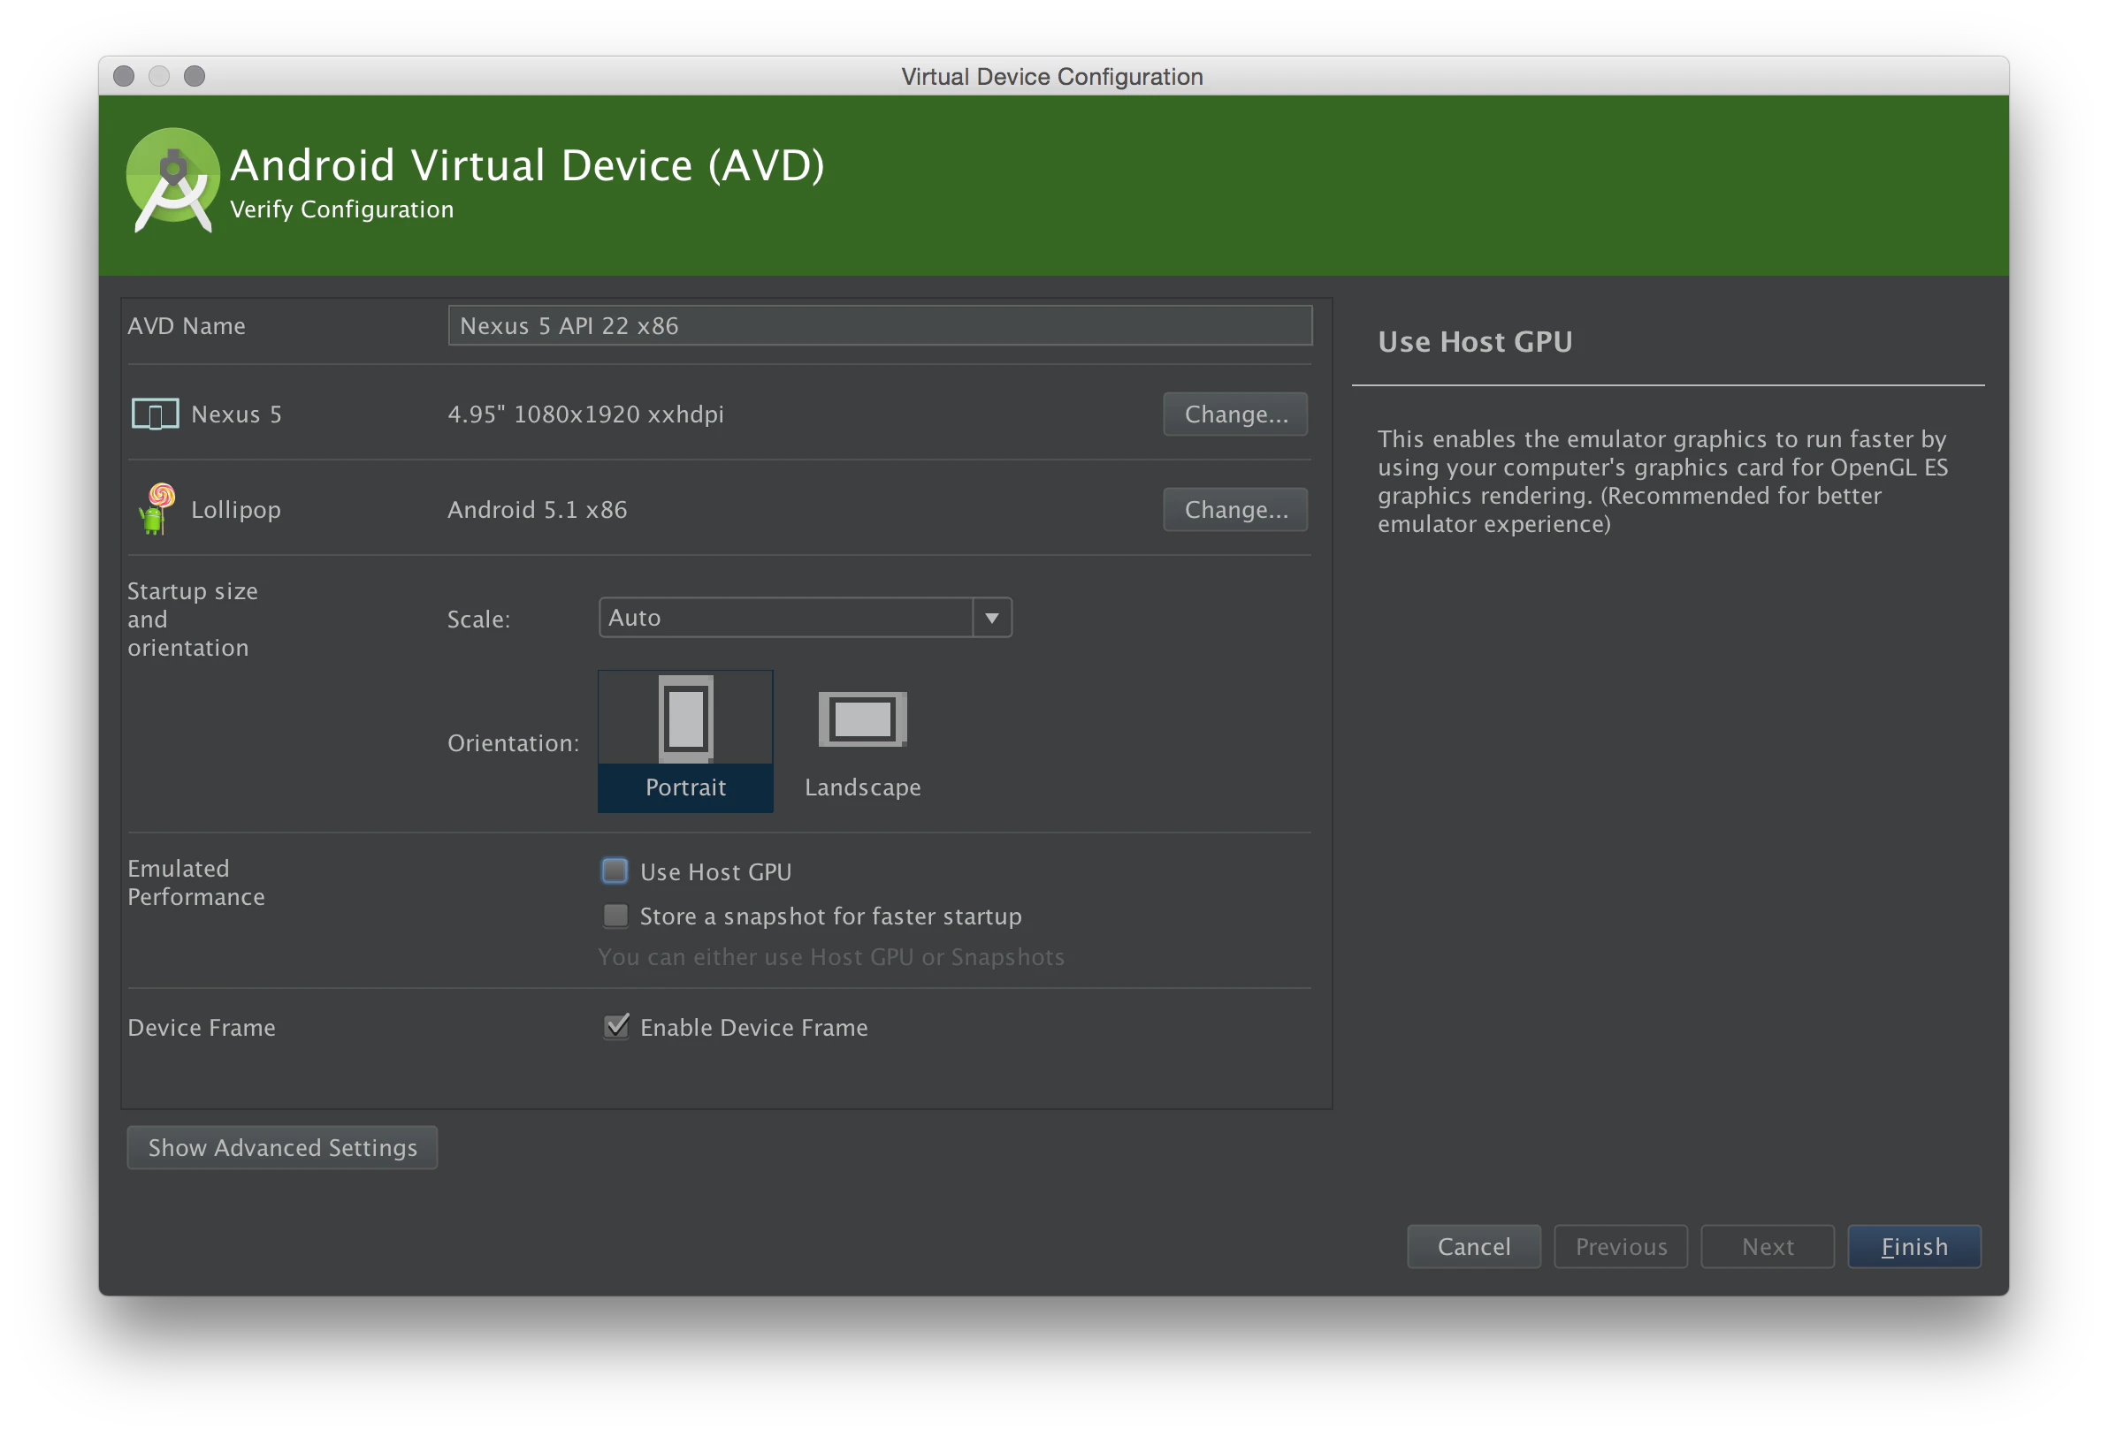Click the Next button
This screenshot has height=1437, width=2108.
(1767, 1247)
